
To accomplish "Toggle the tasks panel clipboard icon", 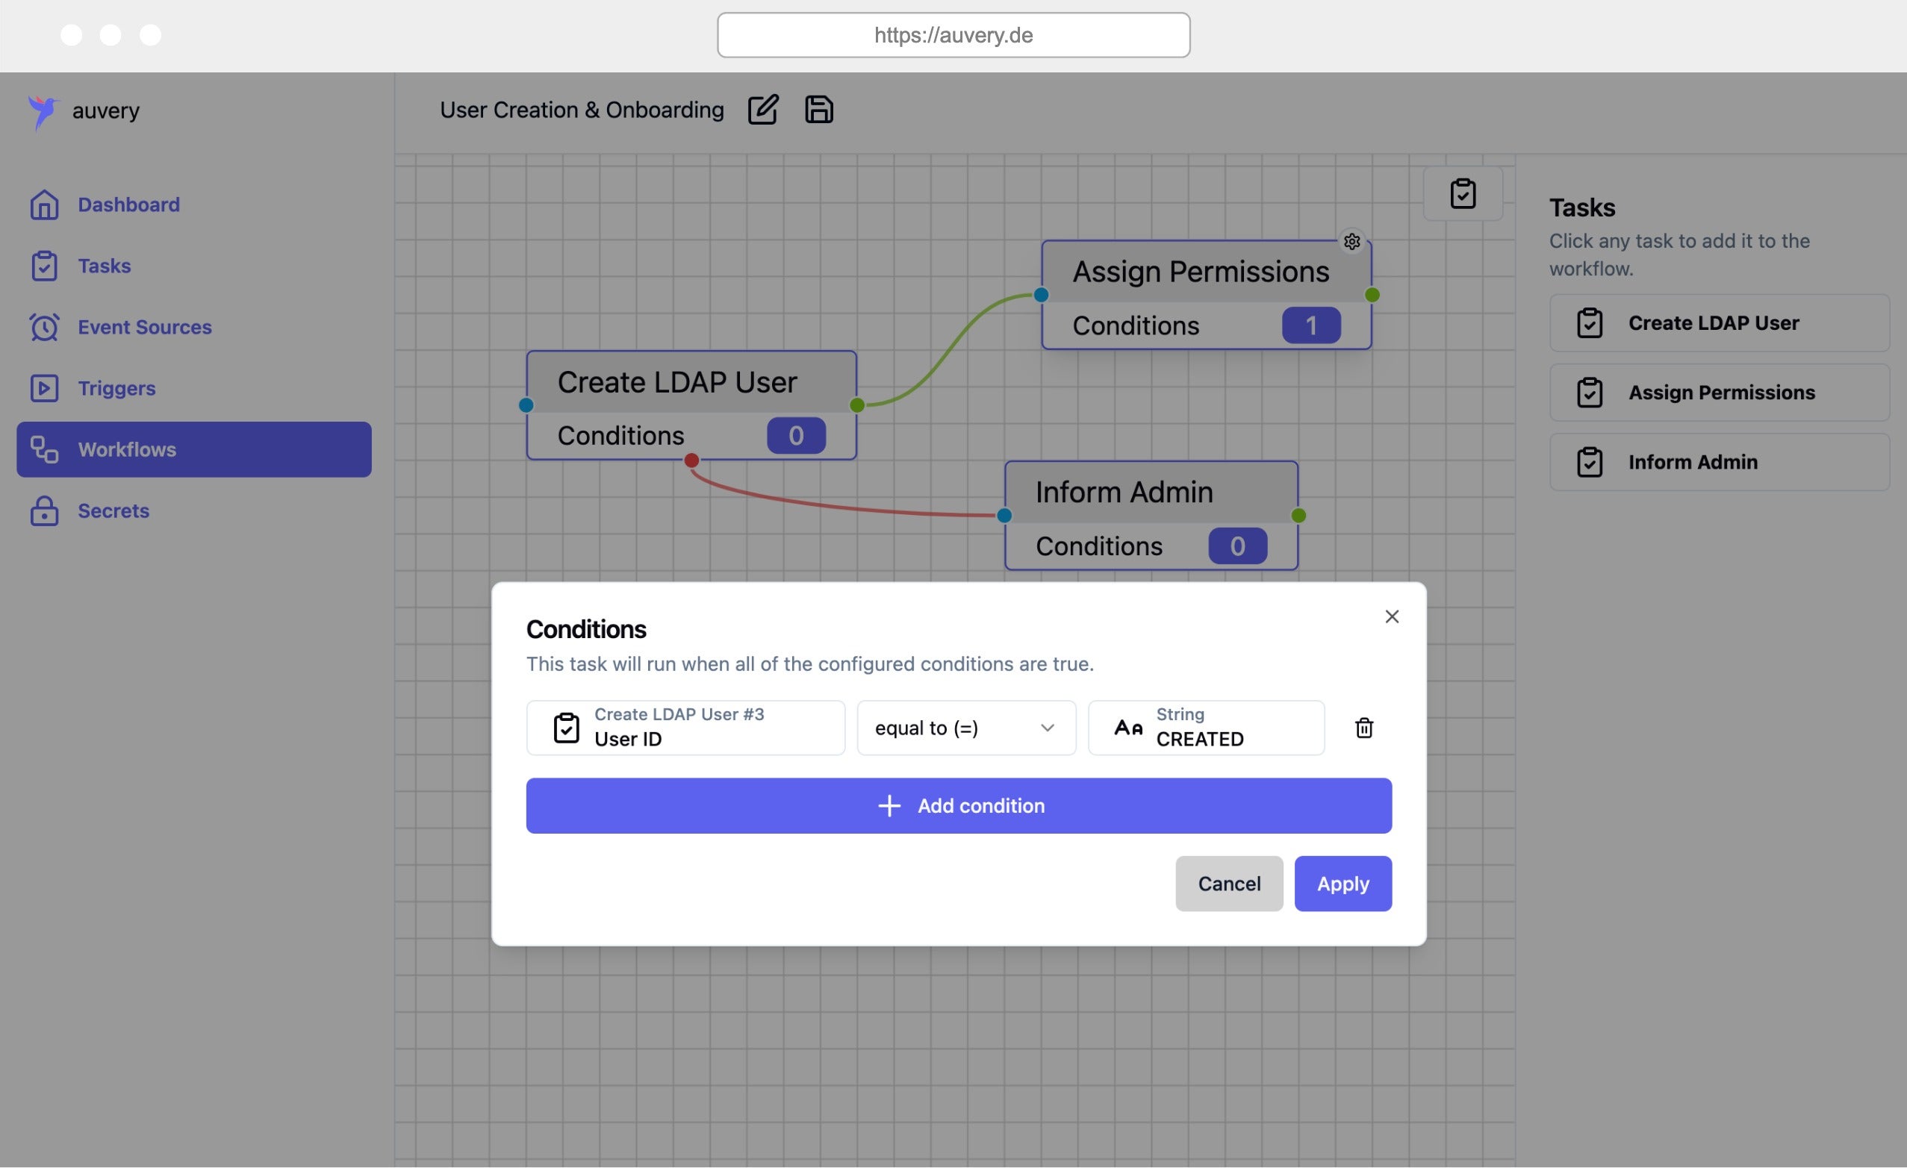I will 1462,193.
